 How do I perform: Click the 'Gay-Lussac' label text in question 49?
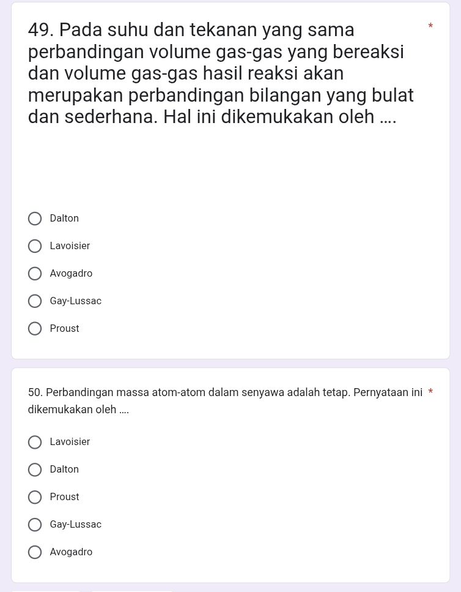[x=76, y=301]
